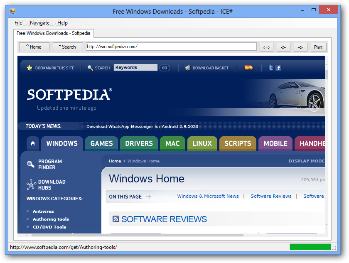The width and height of the screenshot is (349, 263).
Task: Click the DISPLAY MODE option
Action: pyautogui.click(x=307, y=161)
